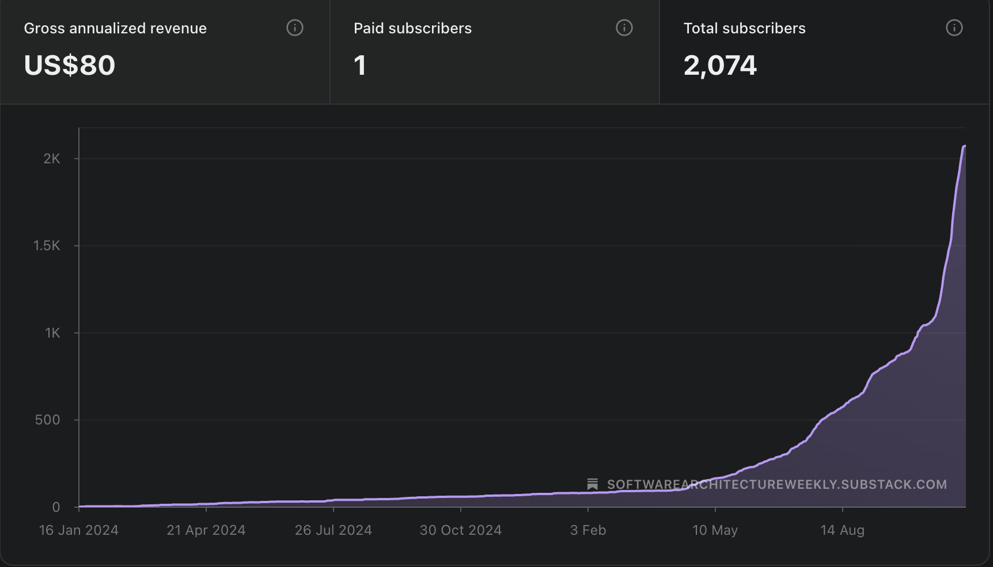The width and height of the screenshot is (993, 567).
Task: Open the Paid subscribers info tooltip icon
Action: tap(624, 28)
